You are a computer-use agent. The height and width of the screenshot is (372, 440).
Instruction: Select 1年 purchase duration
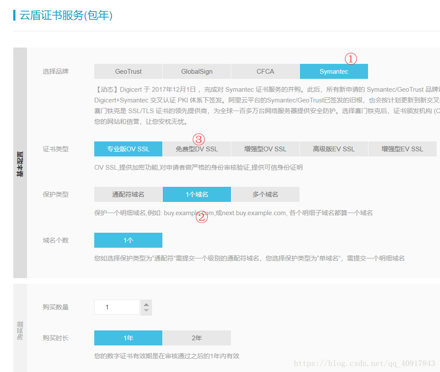point(128,338)
